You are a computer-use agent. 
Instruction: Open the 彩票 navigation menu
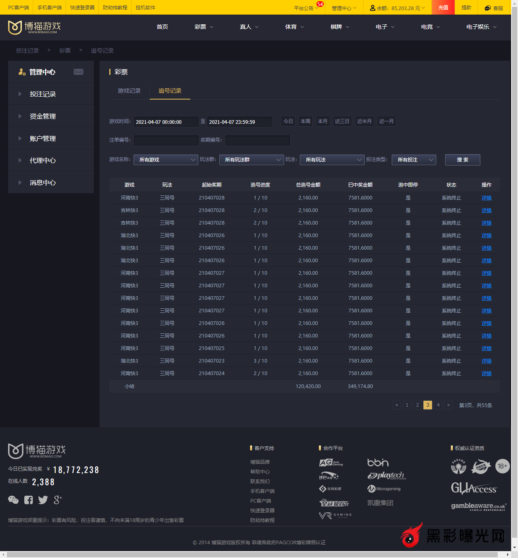[x=204, y=27]
